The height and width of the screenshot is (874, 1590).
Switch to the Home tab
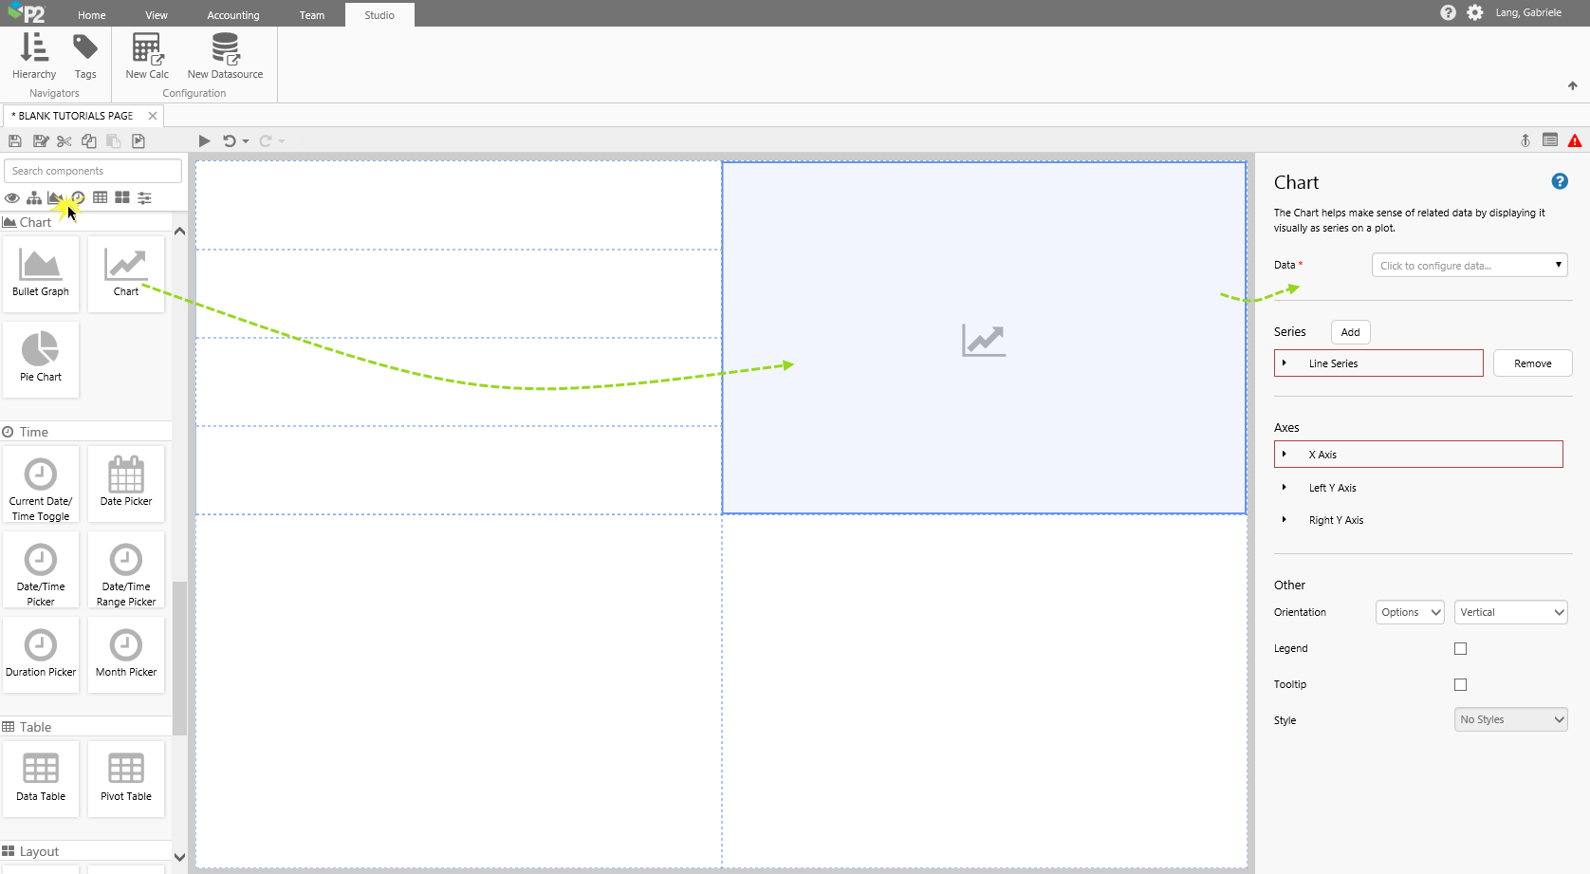tap(92, 15)
